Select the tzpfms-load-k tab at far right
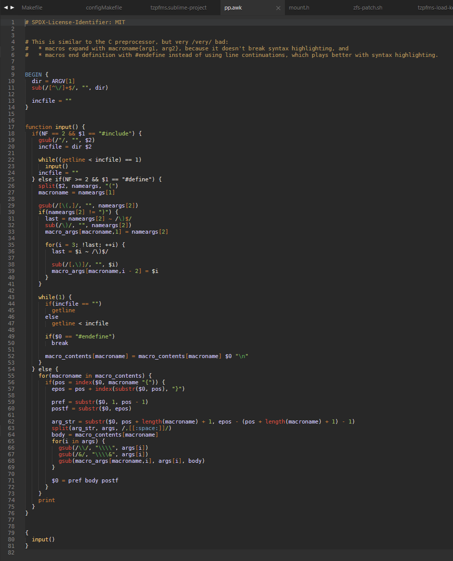The height and width of the screenshot is (561, 453). pos(434,8)
